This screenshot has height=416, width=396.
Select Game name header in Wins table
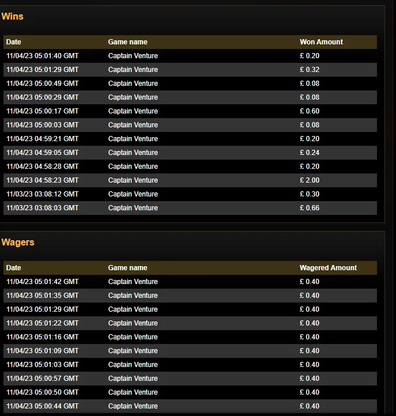(128, 42)
